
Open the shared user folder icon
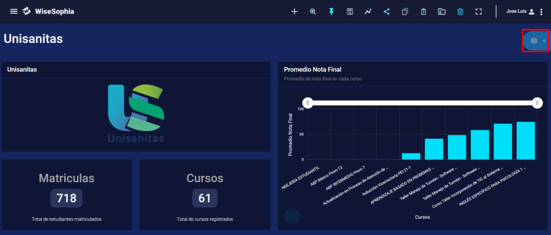coord(442,12)
